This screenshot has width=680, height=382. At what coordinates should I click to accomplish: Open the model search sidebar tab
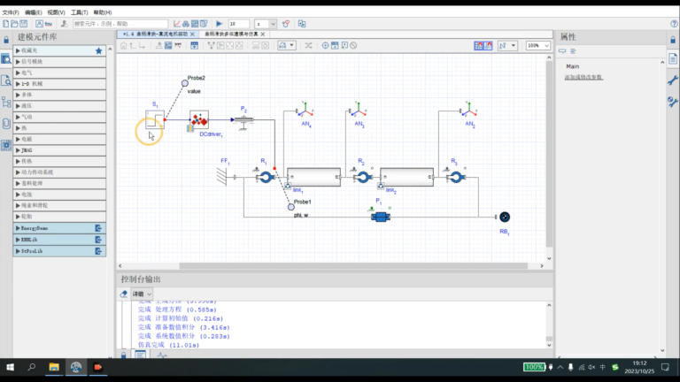coord(6,80)
